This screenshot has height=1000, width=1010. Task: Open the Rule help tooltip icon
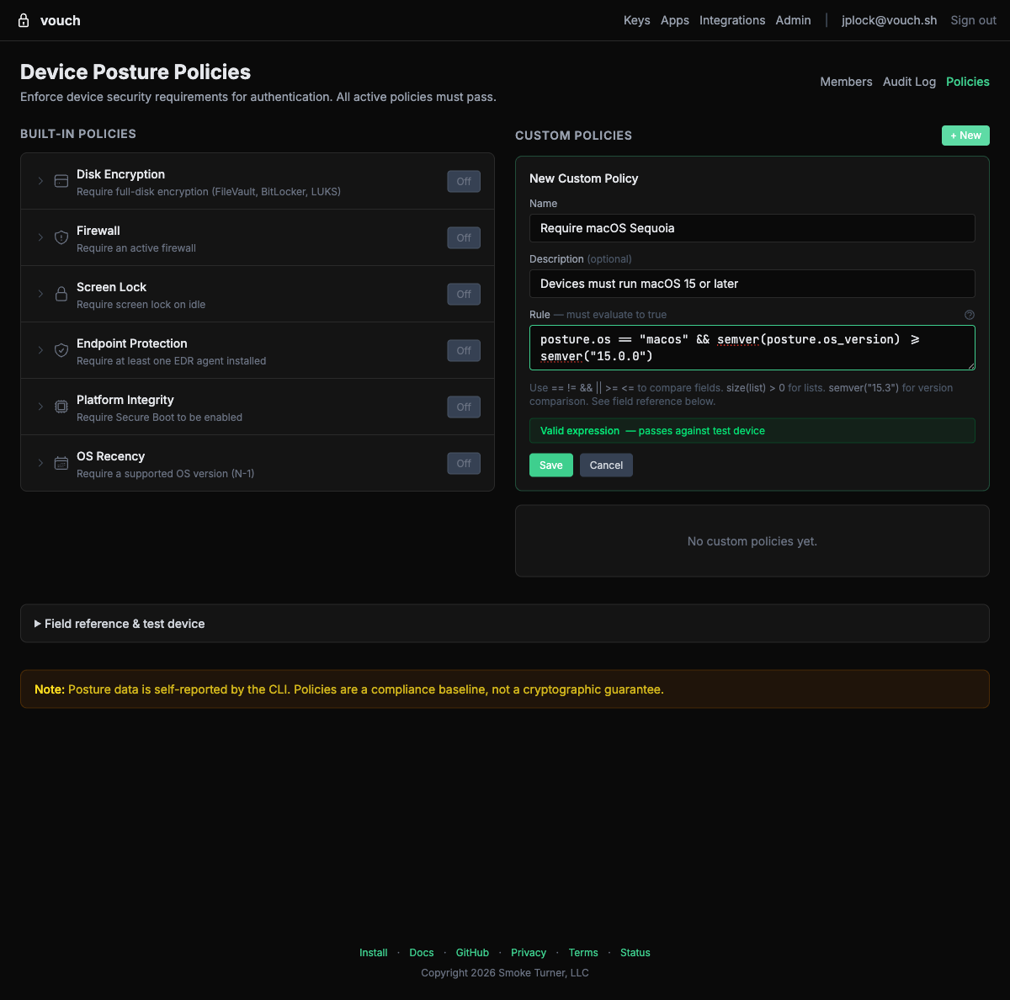pos(969,314)
